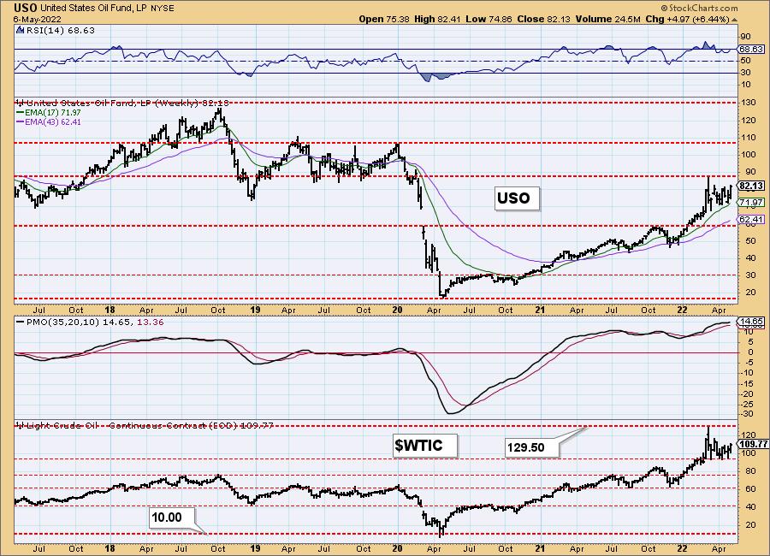The image size is (770, 556).
Task: Click the 13.36 PMO signal value in legend
Action: 151,322
